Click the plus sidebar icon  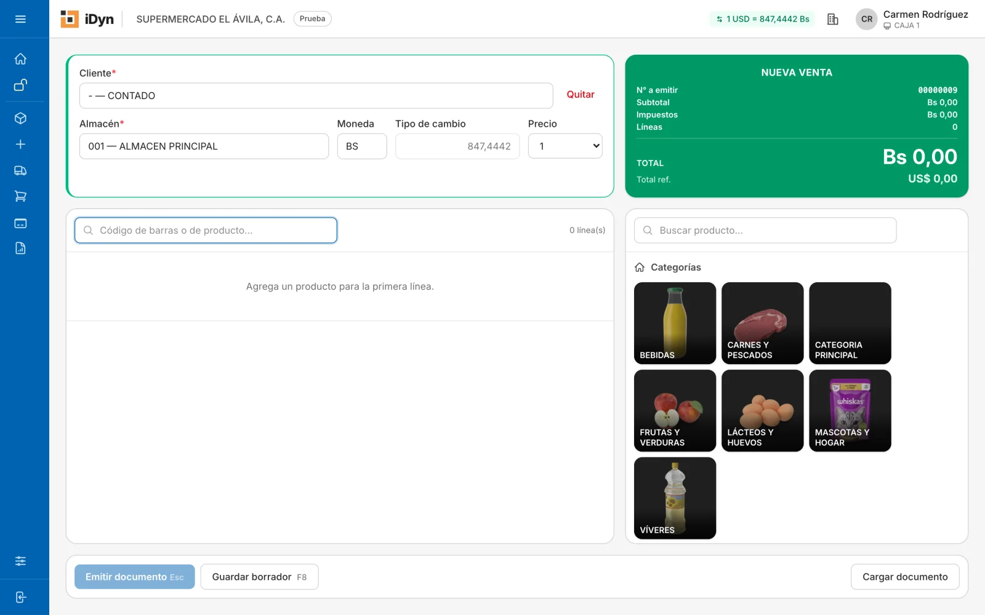pyautogui.click(x=20, y=144)
